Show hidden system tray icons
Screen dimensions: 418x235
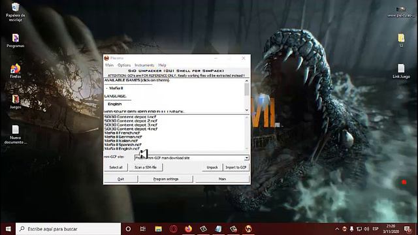tap(337, 229)
